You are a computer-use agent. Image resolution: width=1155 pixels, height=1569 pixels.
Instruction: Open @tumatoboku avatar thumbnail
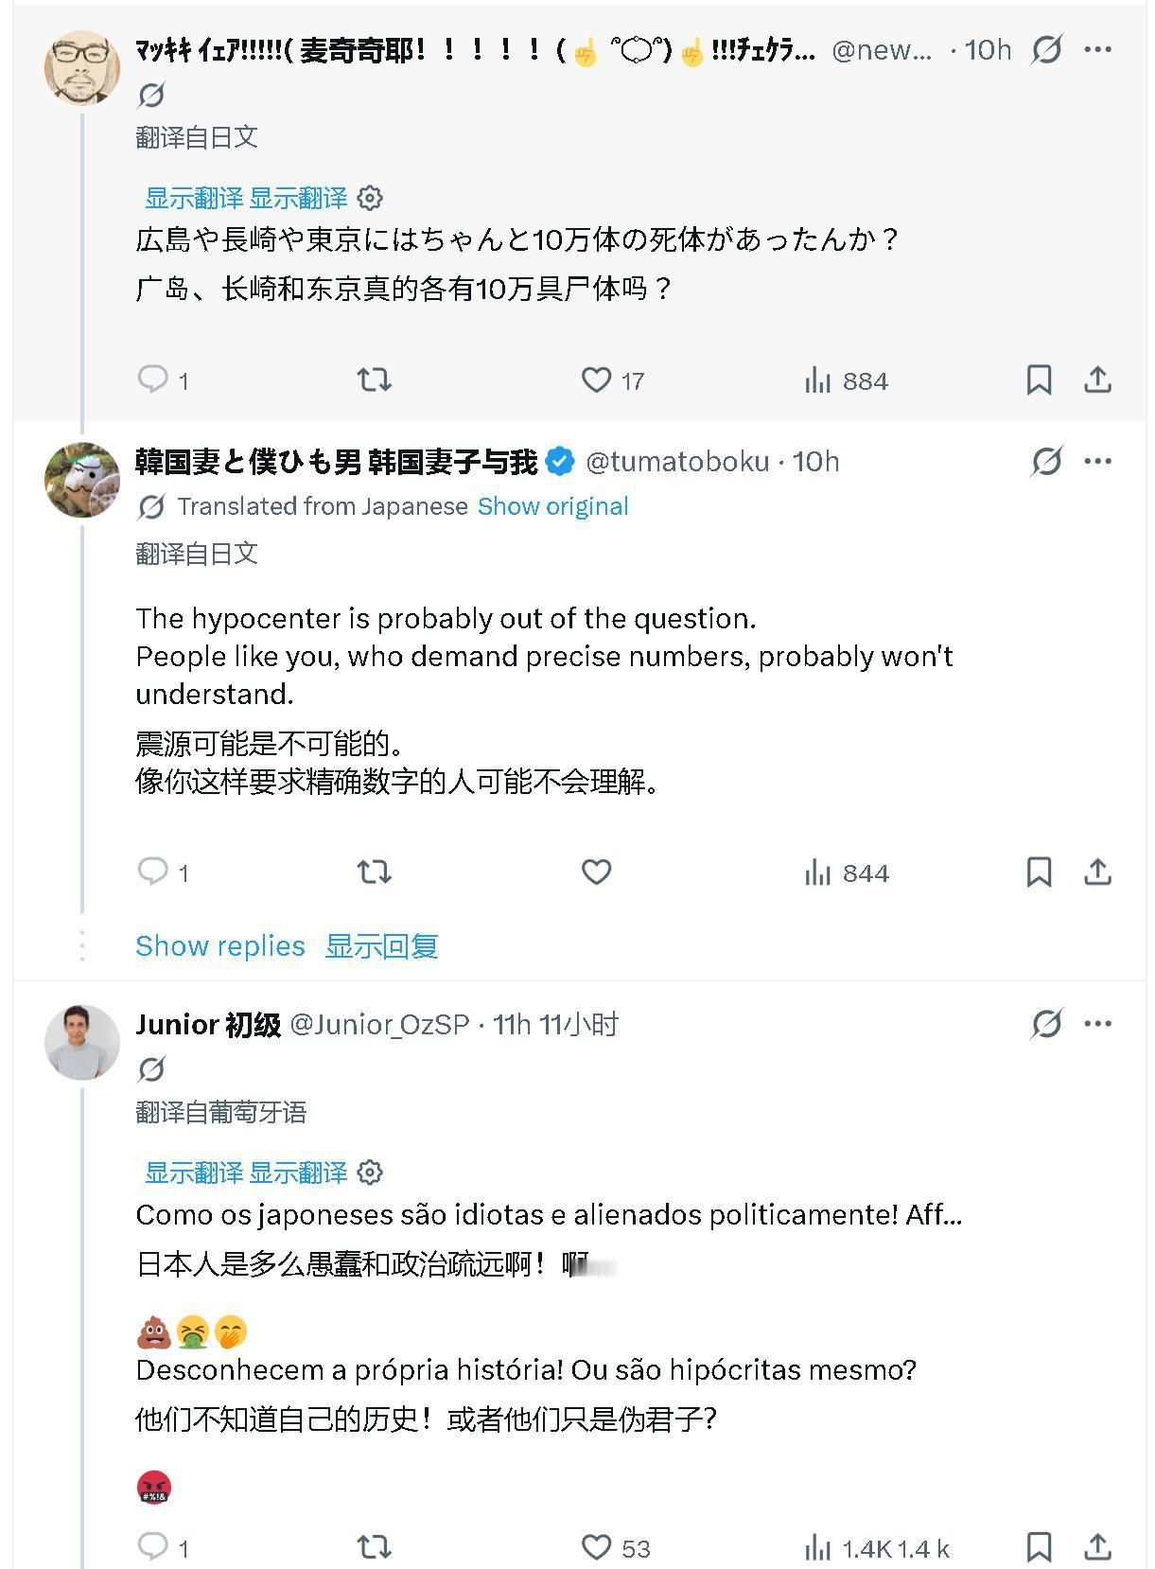coord(82,480)
